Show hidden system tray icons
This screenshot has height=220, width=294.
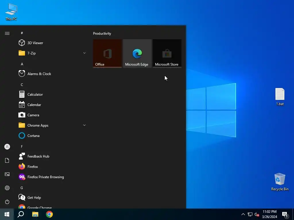point(243,214)
